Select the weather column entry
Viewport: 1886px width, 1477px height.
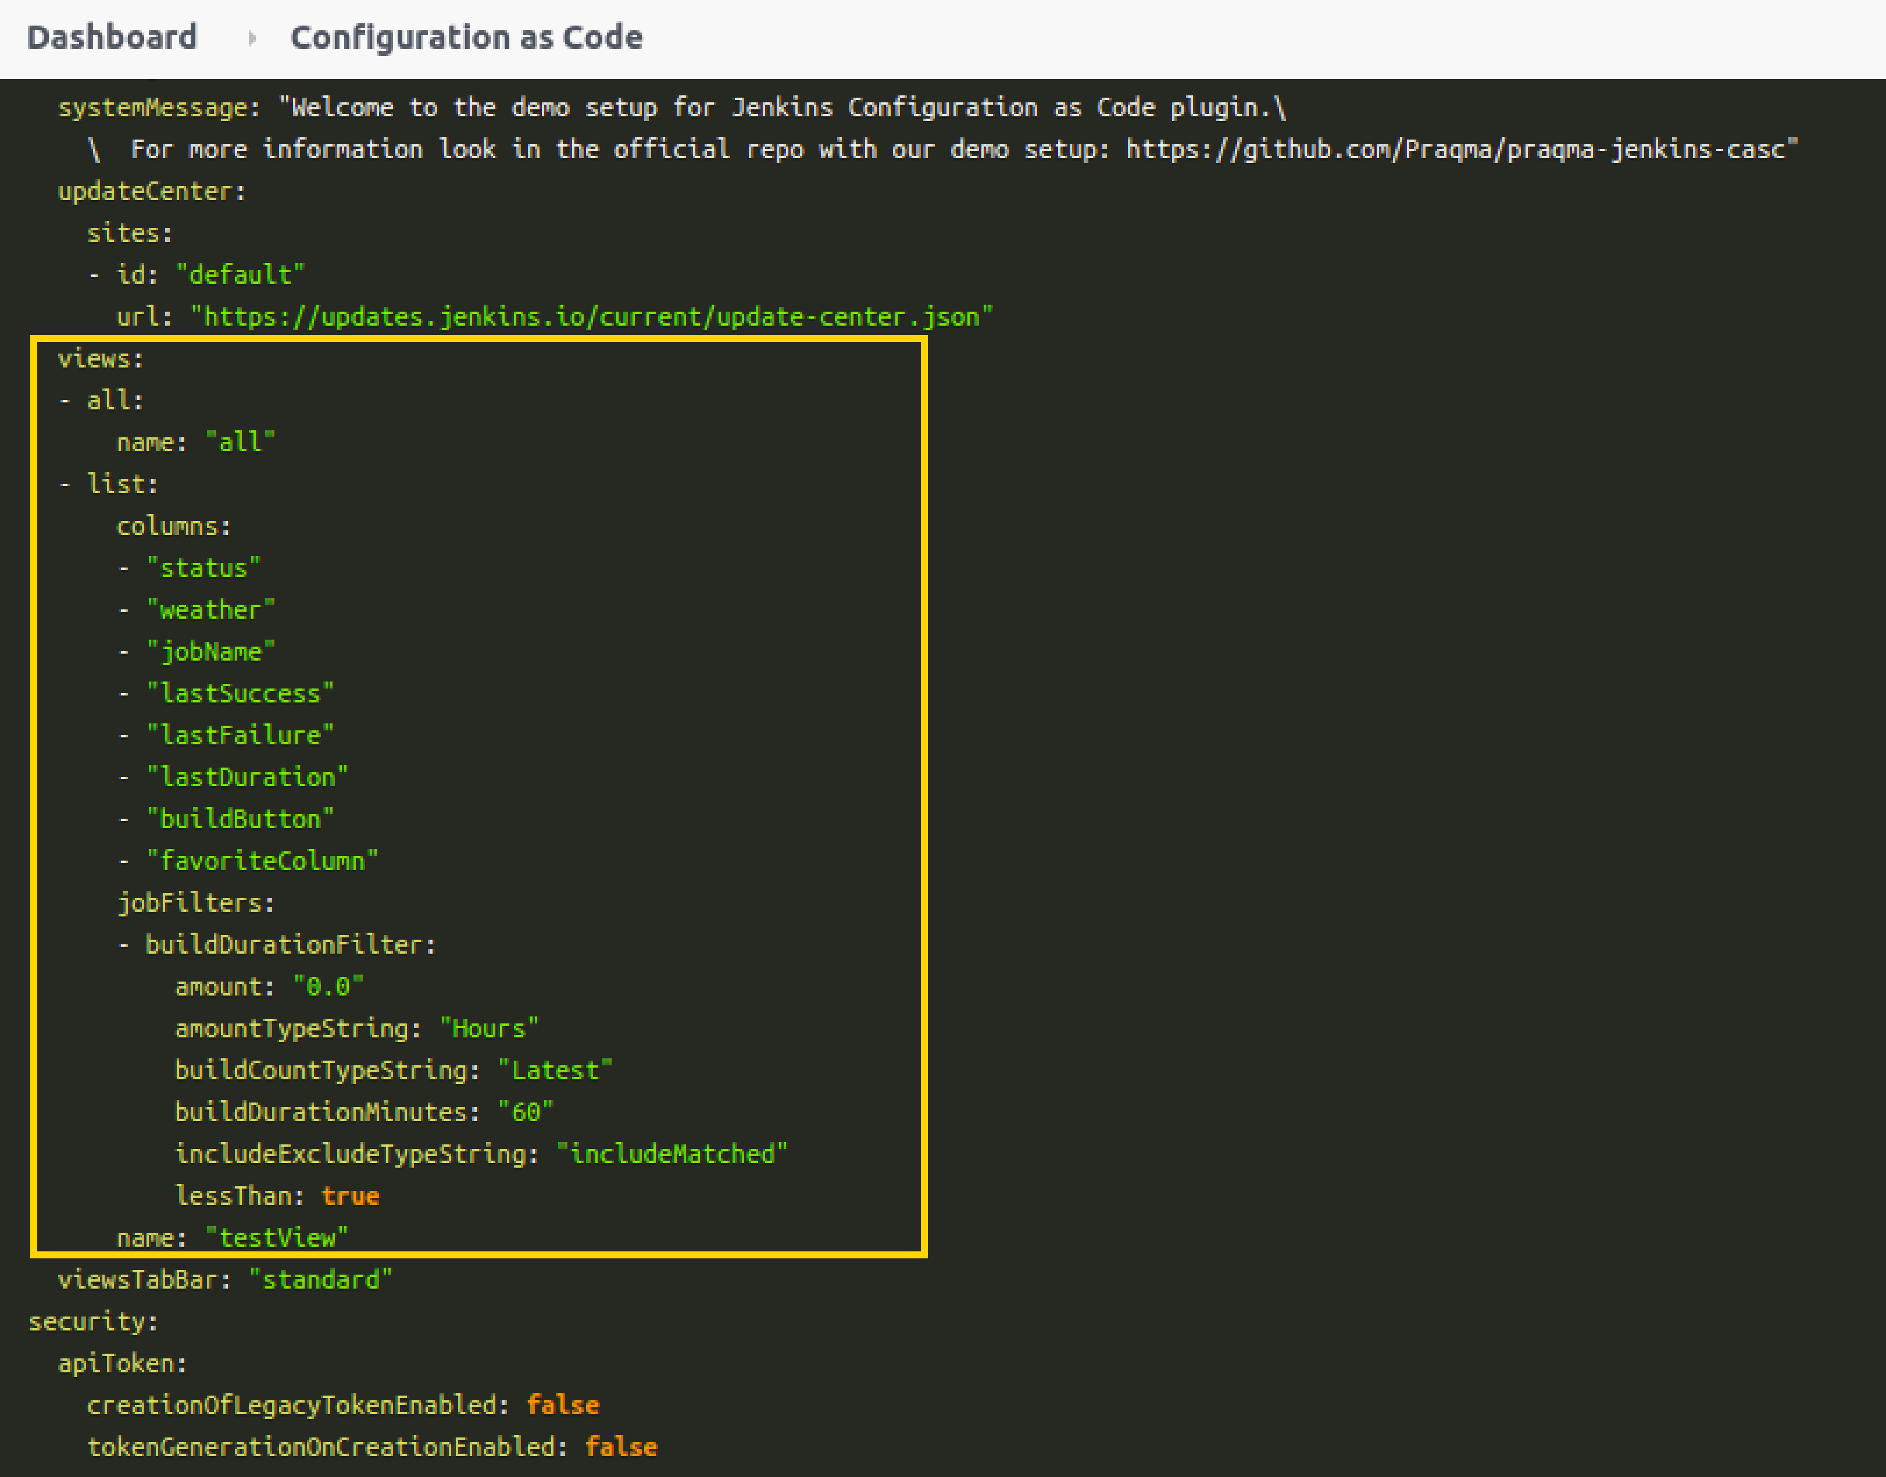tap(210, 609)
